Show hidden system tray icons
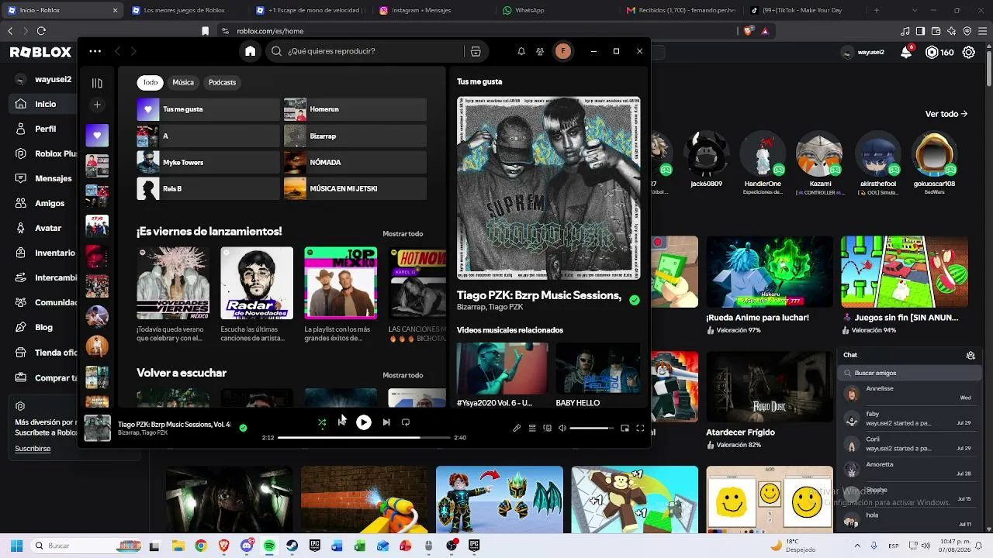This screenshot has width=993, height=558. click(x=856, y=546)
